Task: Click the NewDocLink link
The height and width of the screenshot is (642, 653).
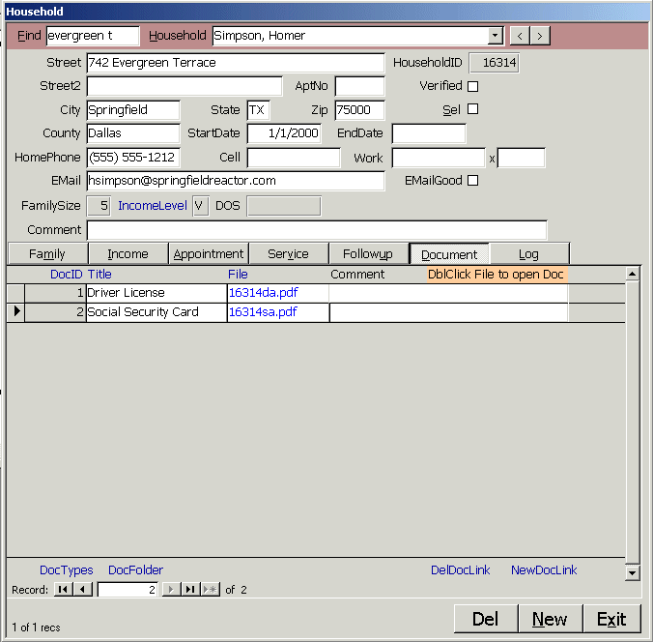Action: pos(544,569)
